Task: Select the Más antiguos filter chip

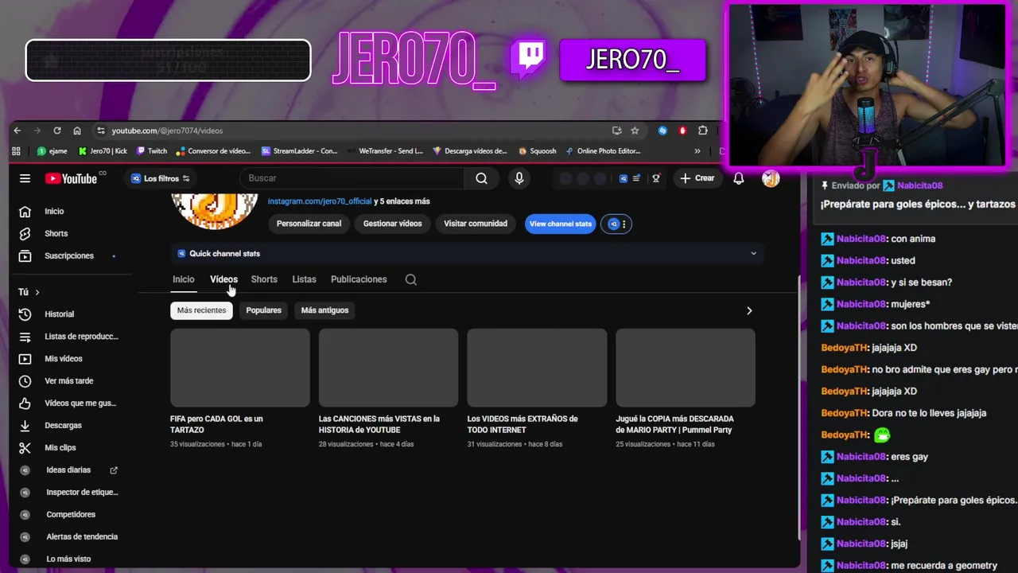Action: pos(324,310)
